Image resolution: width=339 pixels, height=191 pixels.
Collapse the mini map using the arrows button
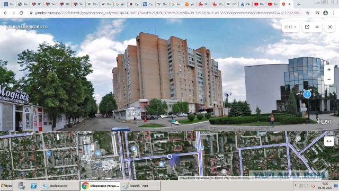[329, 141]
